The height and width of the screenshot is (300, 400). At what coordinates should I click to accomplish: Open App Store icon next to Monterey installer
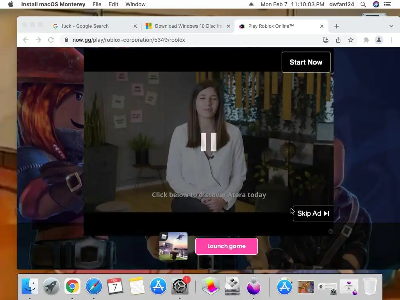(284, 286)
